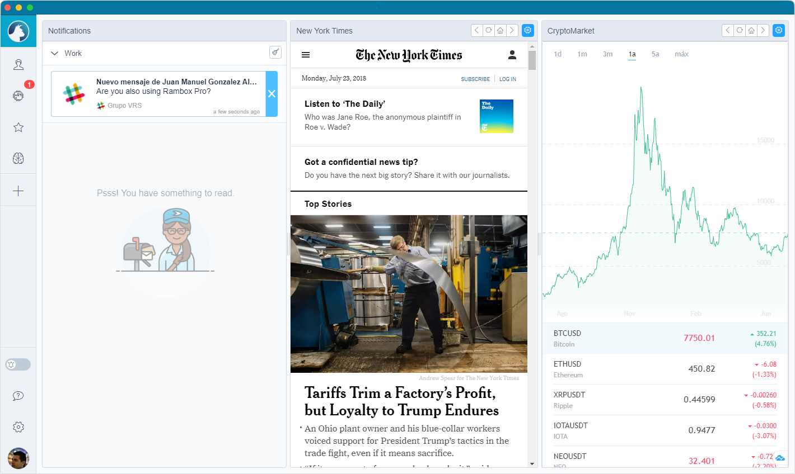Open the brain workspace icon
Screen dimensions: 795x474
[x=18, y=158]
